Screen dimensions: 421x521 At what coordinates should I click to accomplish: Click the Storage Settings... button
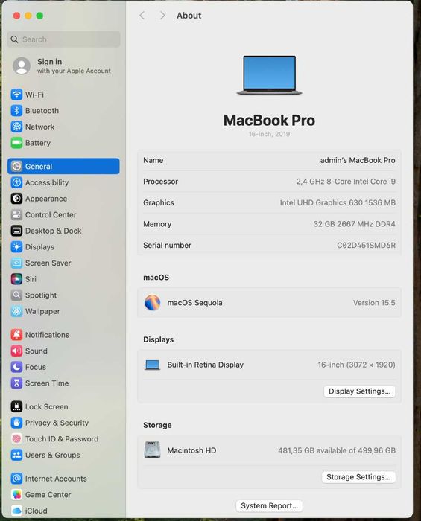point(358,477)
